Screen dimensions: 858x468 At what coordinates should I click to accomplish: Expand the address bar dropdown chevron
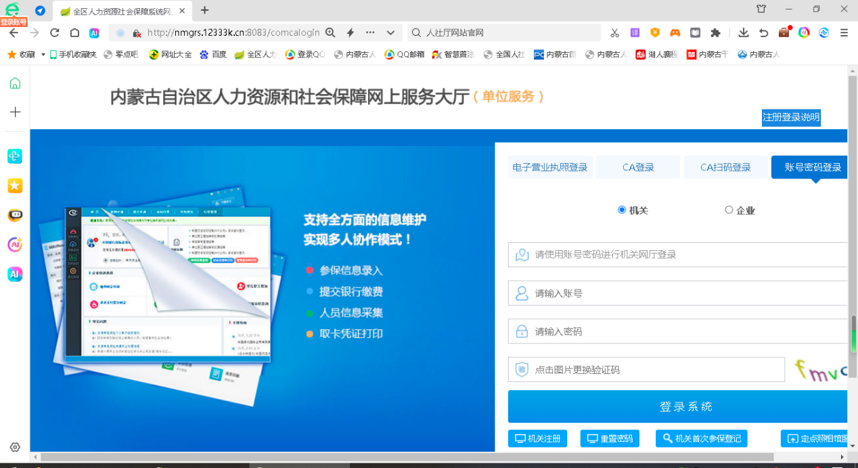pyautogui.click(x=390, y=32)
